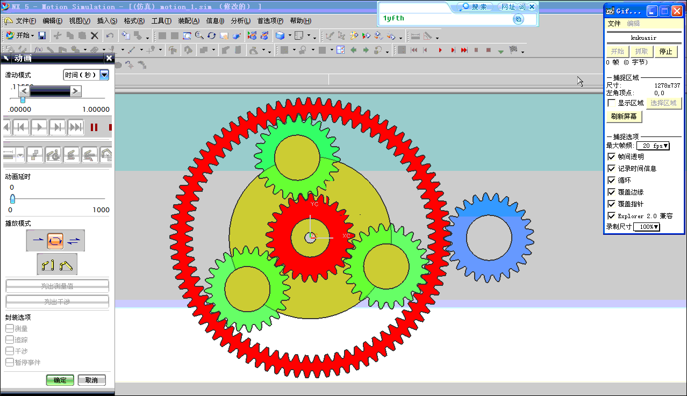
Task: Click the red Play icon in the top toolbar
Action: (x=440, y=50)
